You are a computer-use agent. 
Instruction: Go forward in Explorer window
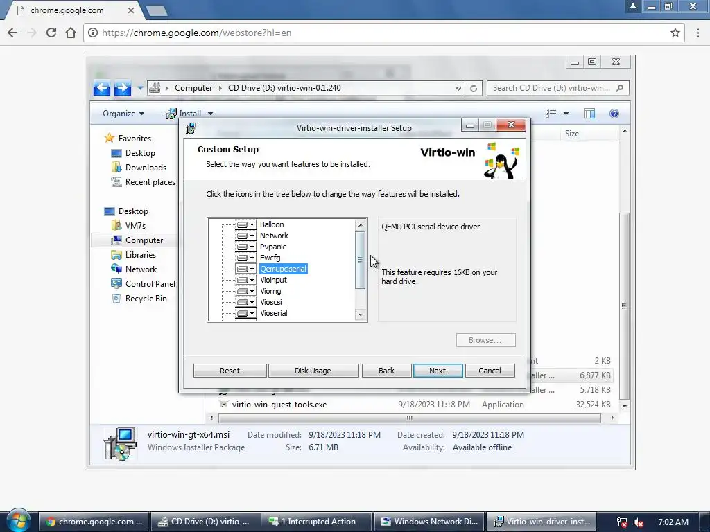122,88
